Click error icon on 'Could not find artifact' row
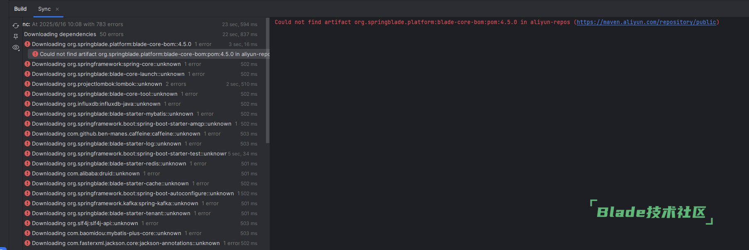 pos(35,54)
